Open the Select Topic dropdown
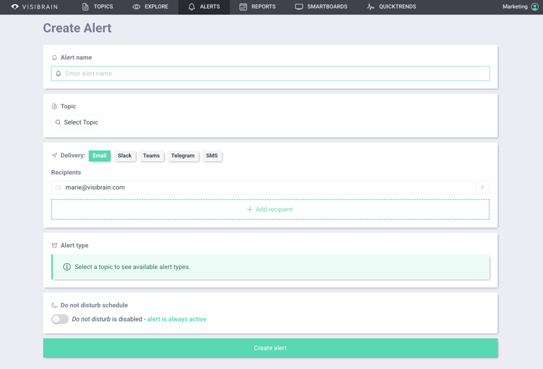The width and height of the screenshot is (543, 369). pos(77,122)
